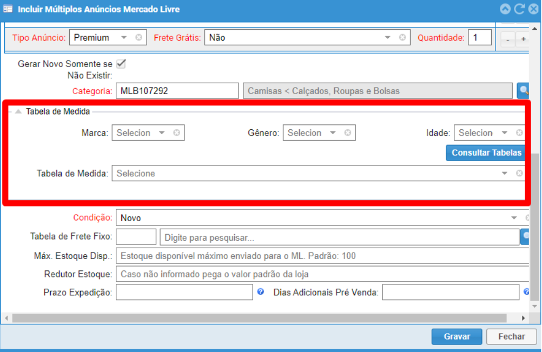Search category with magnifier icon
542x352 pixels.
[523, 91]
